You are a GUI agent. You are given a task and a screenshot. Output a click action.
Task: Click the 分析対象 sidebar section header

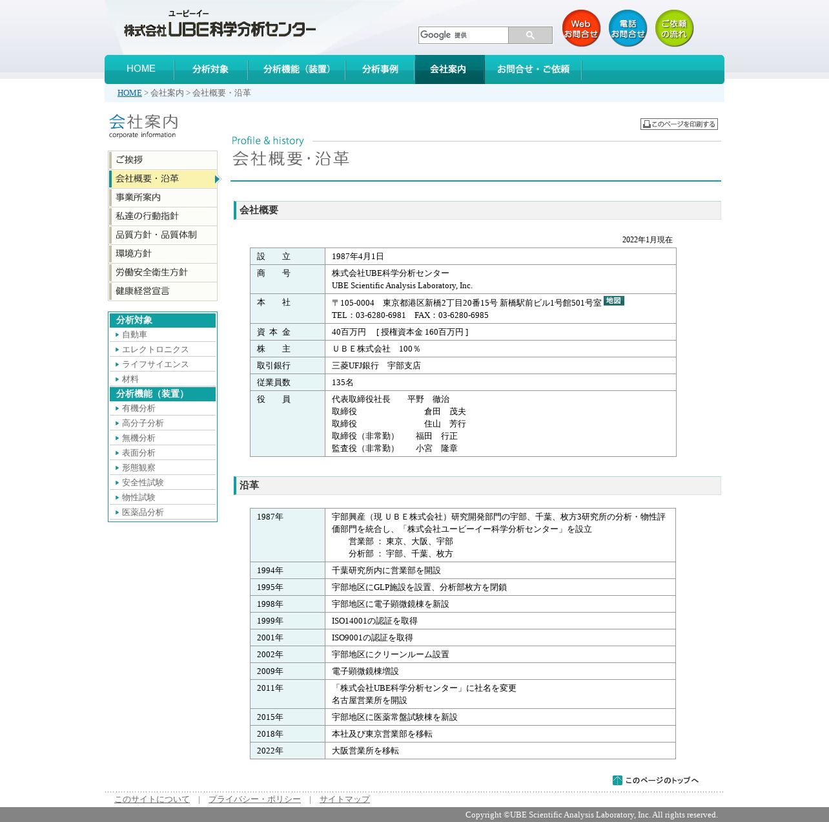coord(163,321)
